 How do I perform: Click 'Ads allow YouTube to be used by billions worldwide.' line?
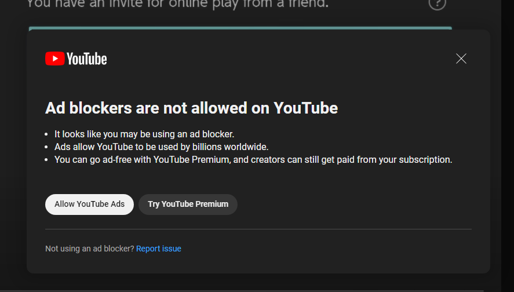click(161, 147)
